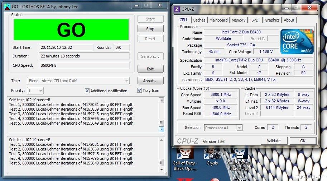Click the Cores count value

(x=273, y=127)
